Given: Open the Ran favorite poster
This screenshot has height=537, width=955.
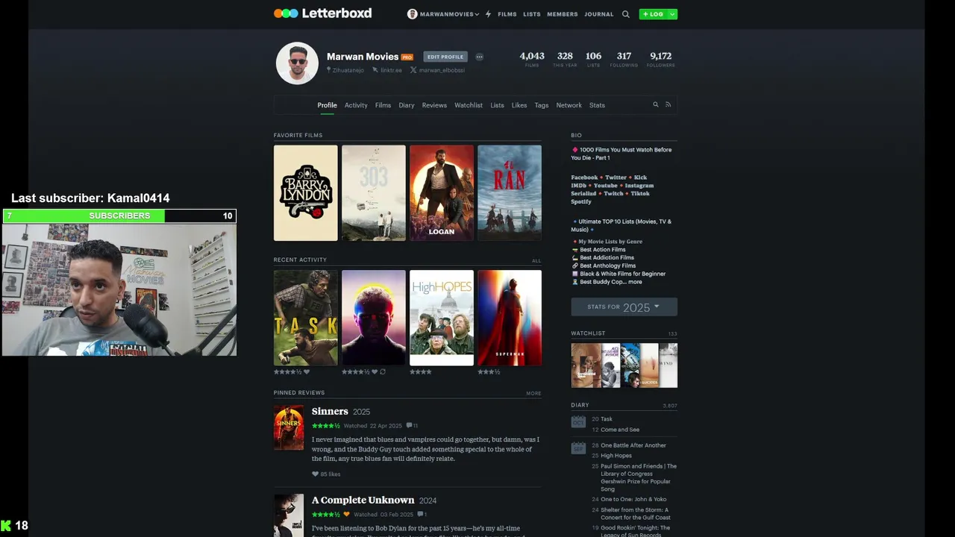Looking at the screenshot, I should pos(510,193).
